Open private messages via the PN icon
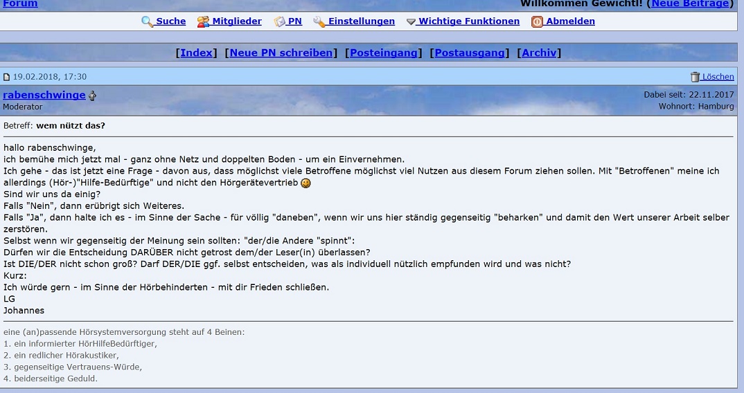The width and height of the screenshot is (744, 393). coord(279,21)
